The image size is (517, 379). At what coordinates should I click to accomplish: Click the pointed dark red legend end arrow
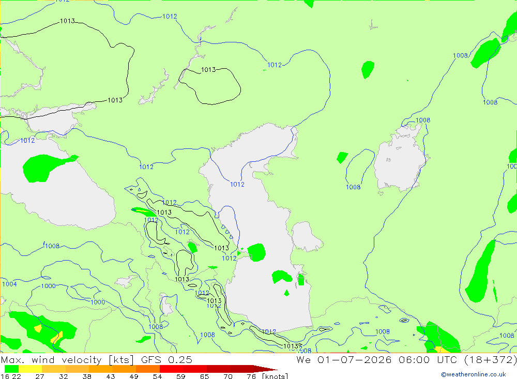click(266, 369)
